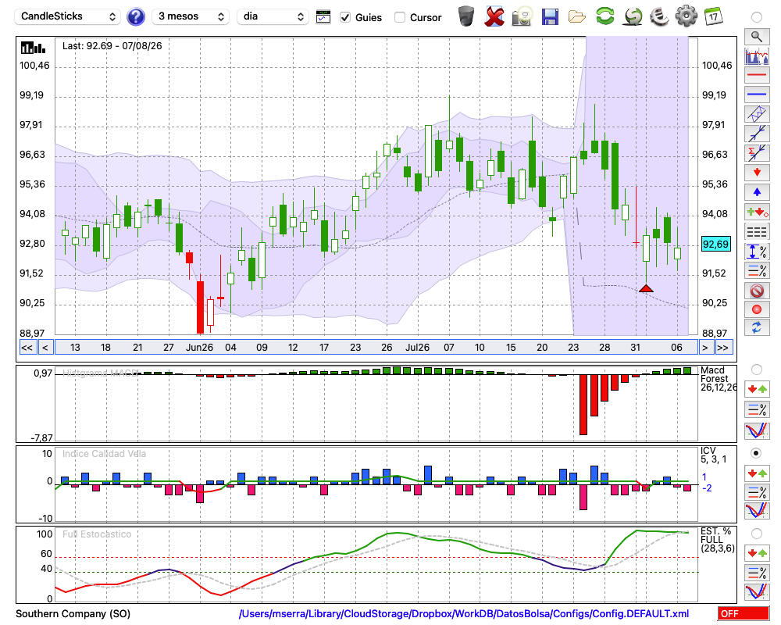The image size is (781, 625).
Task: Toggle the red OFF indicator
Action: (744, 613)
